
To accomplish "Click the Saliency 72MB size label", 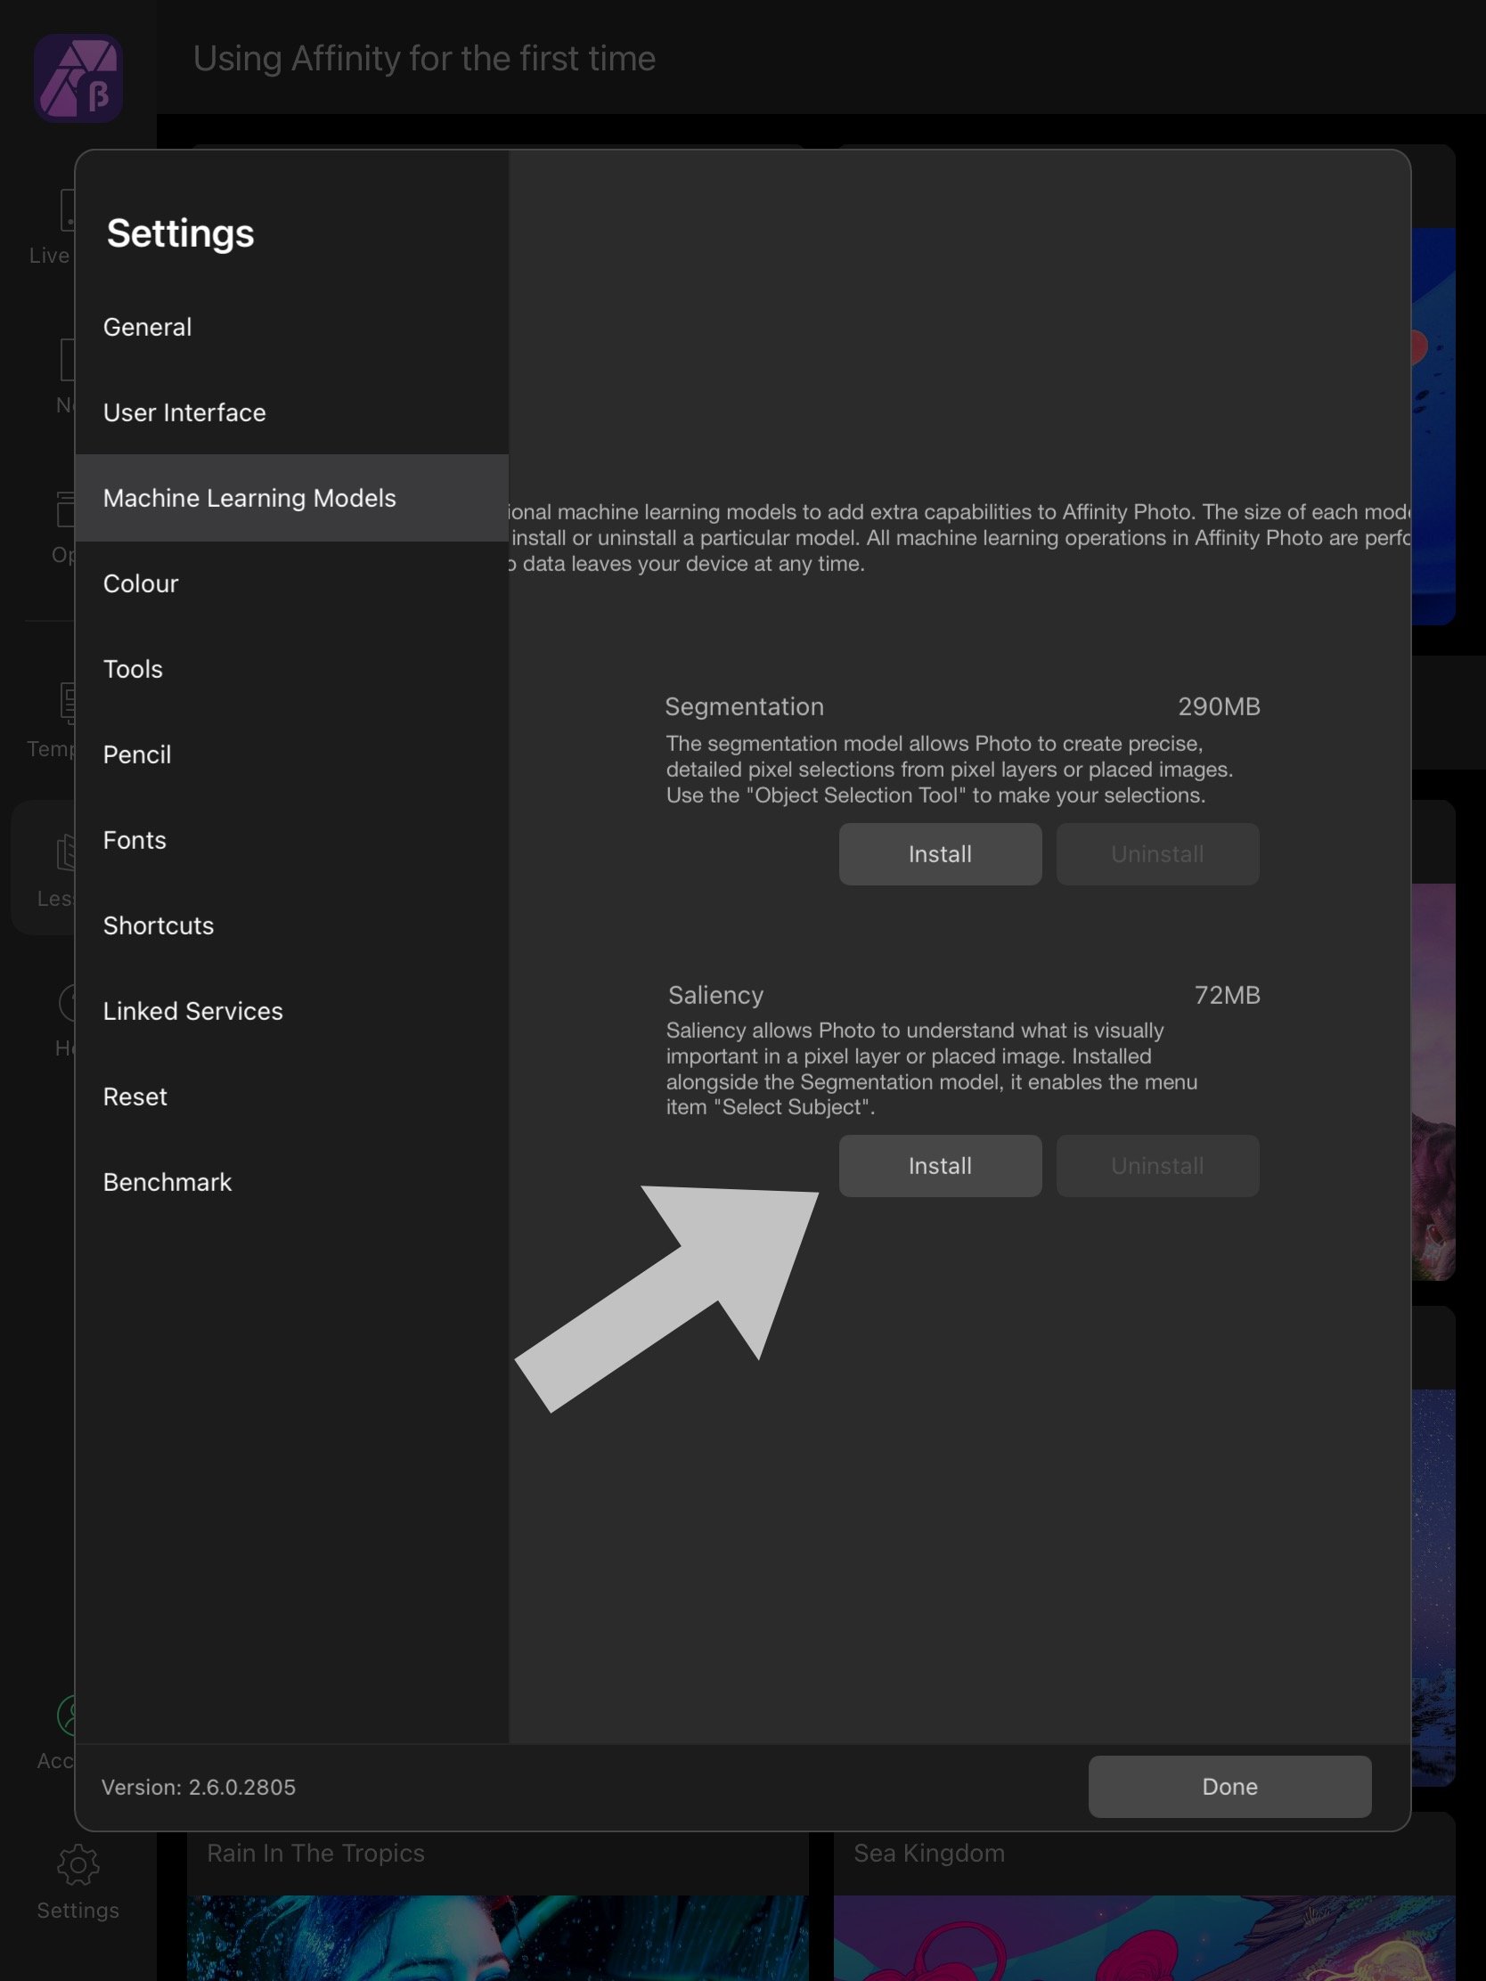I will [1227, 995].
